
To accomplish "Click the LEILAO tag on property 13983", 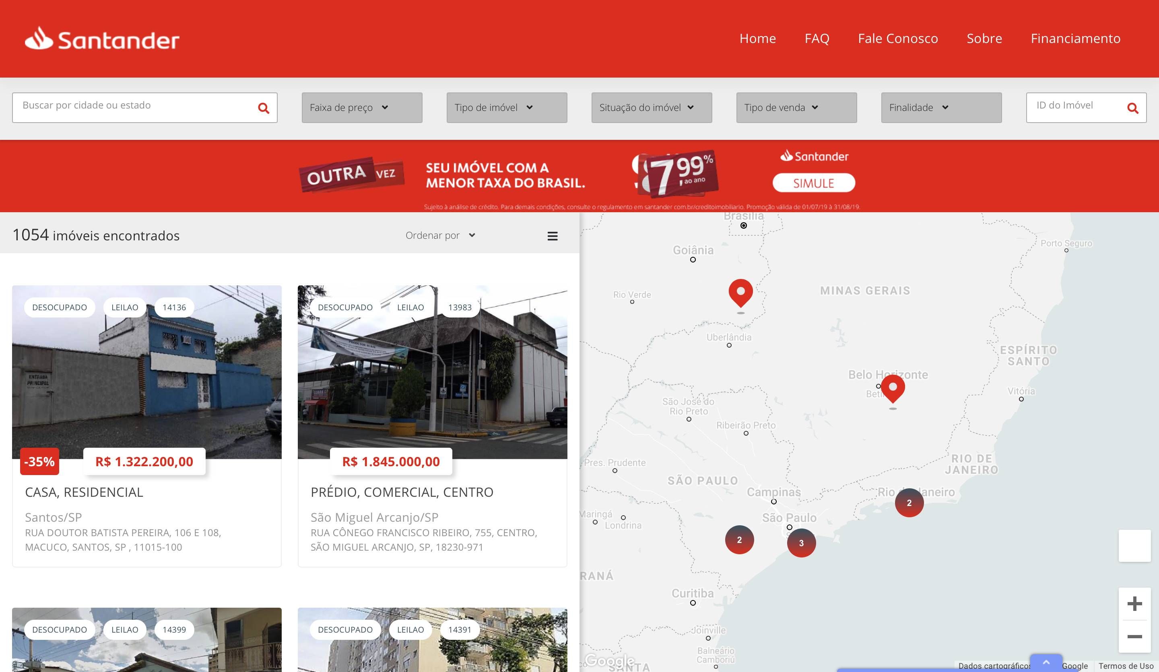I will point(410,307).
